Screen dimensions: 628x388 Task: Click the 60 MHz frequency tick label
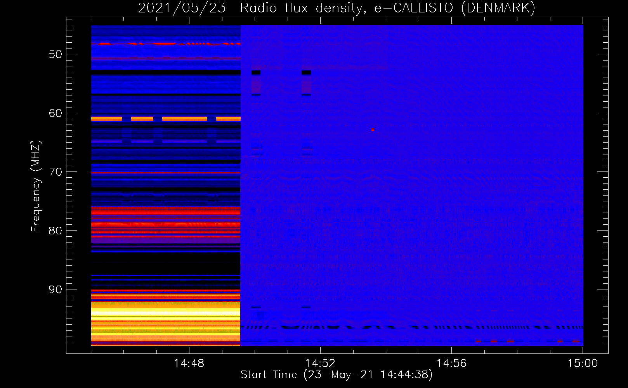click(x=56, y=113)
